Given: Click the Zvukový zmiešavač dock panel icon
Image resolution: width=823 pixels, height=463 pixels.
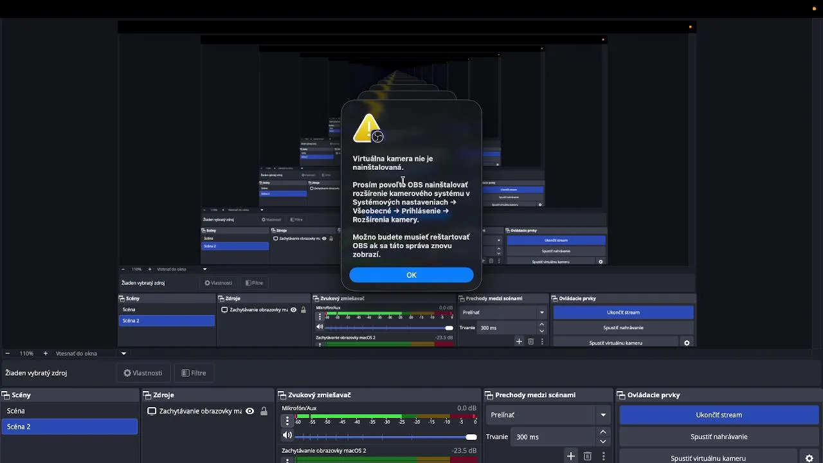Looking at the screenshot, I should point(283,395).
